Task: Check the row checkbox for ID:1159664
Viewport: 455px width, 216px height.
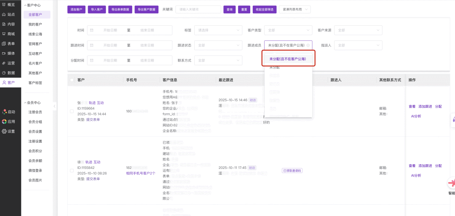Action: (x=72, y=111)
